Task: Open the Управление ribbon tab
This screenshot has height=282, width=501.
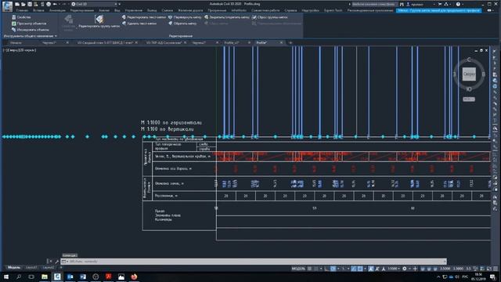Action: pyautogui.click(x=134, y=10)
